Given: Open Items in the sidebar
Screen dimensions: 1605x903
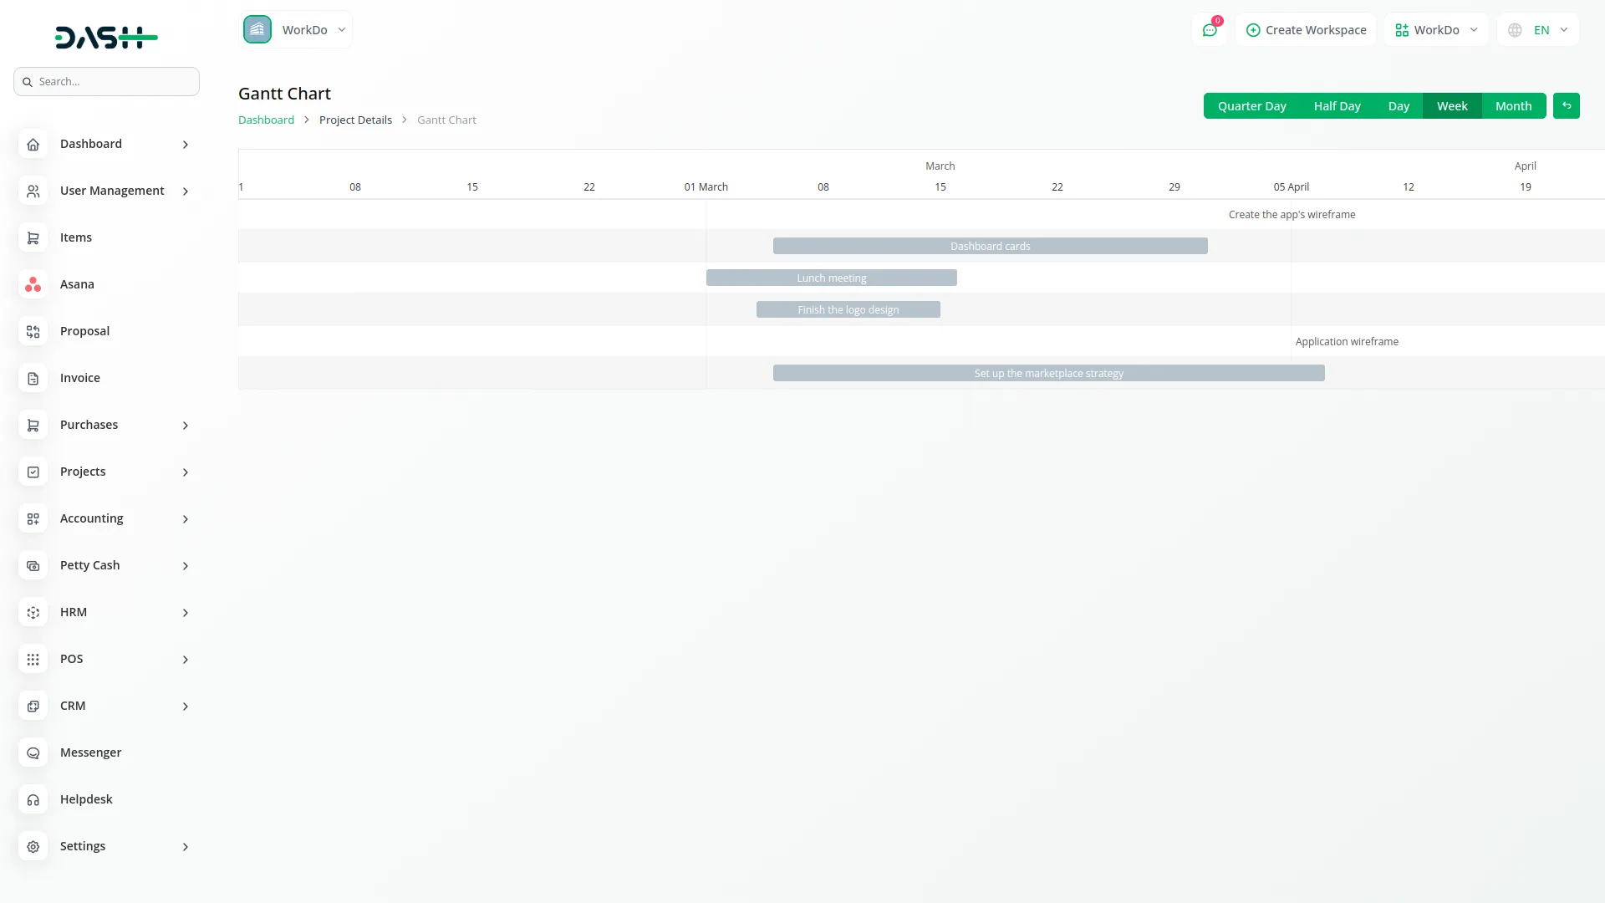Looking at the screenshot, I should tap(76, 237).
